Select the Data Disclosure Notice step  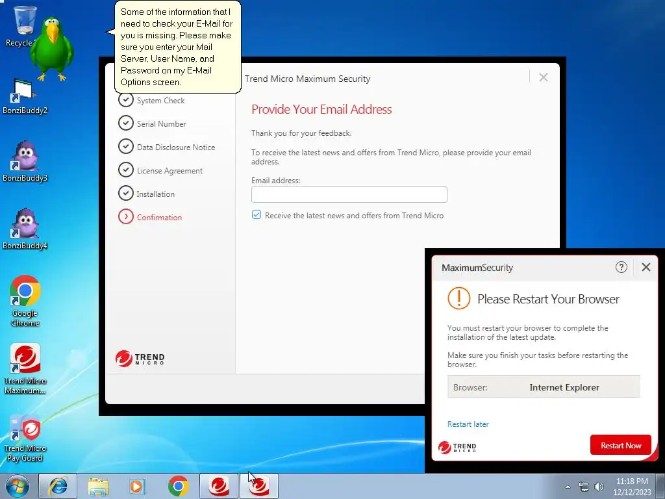pos(167,147)
